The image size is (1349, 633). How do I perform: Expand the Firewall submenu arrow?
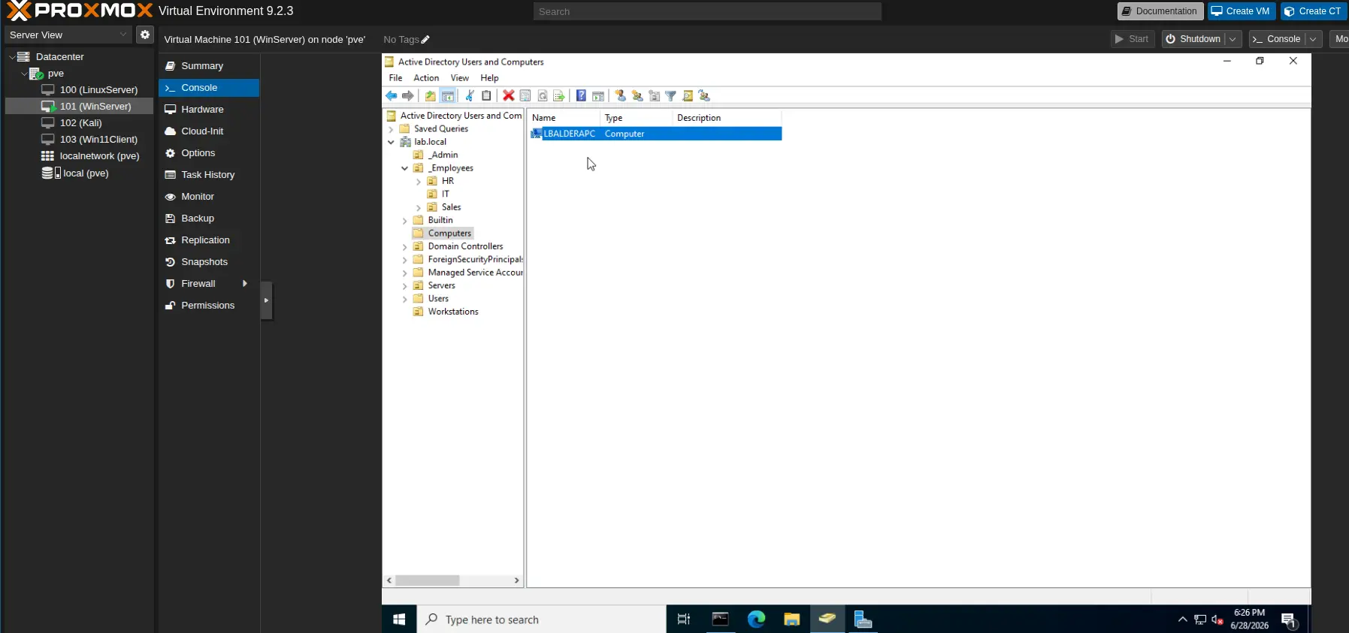(245, 284)
